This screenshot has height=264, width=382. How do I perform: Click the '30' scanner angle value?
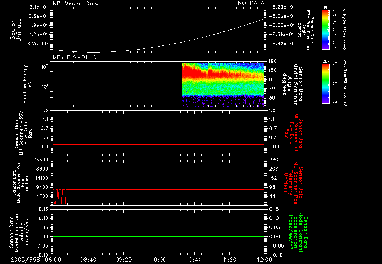pos(272,98)
